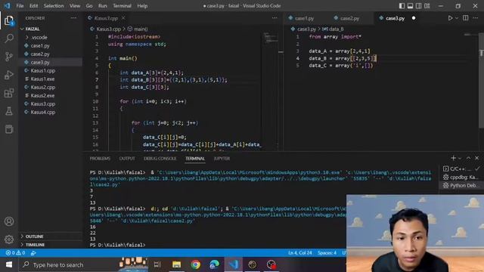Switch to the Jupyter panel tab
Viewport: 484px width, 272px height.
click(222, 159)
